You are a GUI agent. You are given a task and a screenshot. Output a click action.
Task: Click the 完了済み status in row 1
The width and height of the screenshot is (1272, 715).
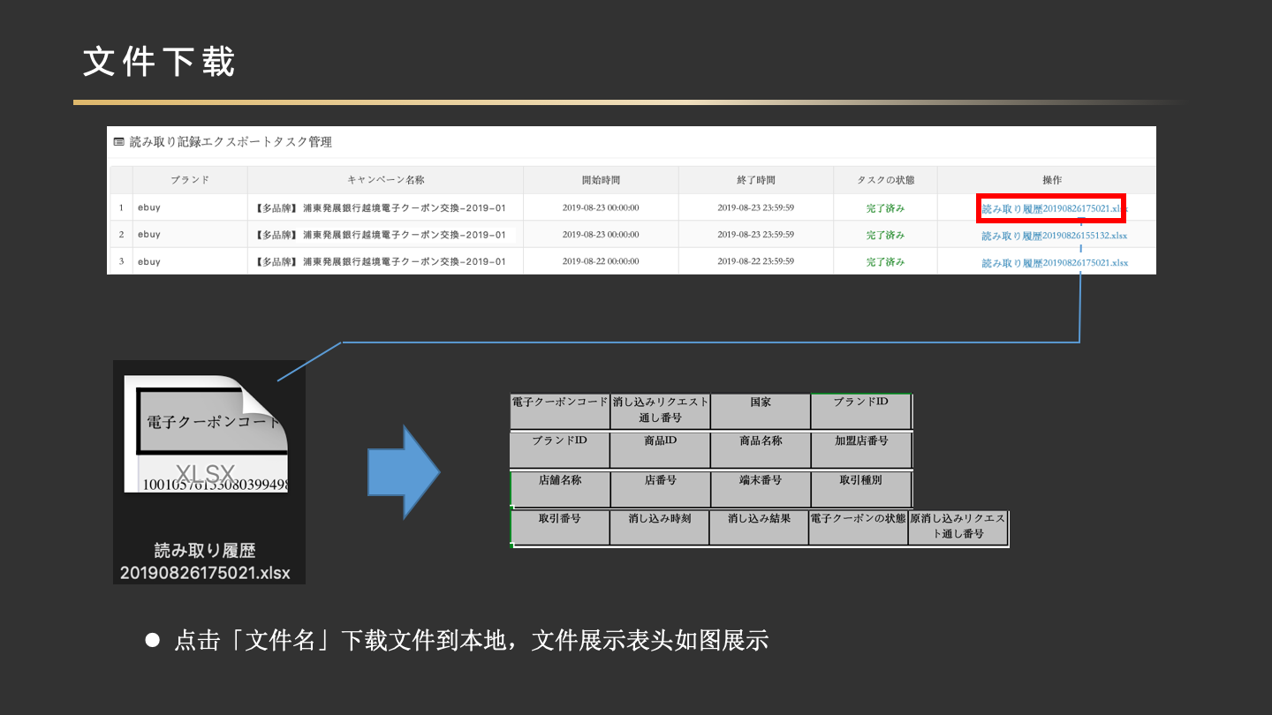click(885, 208)
